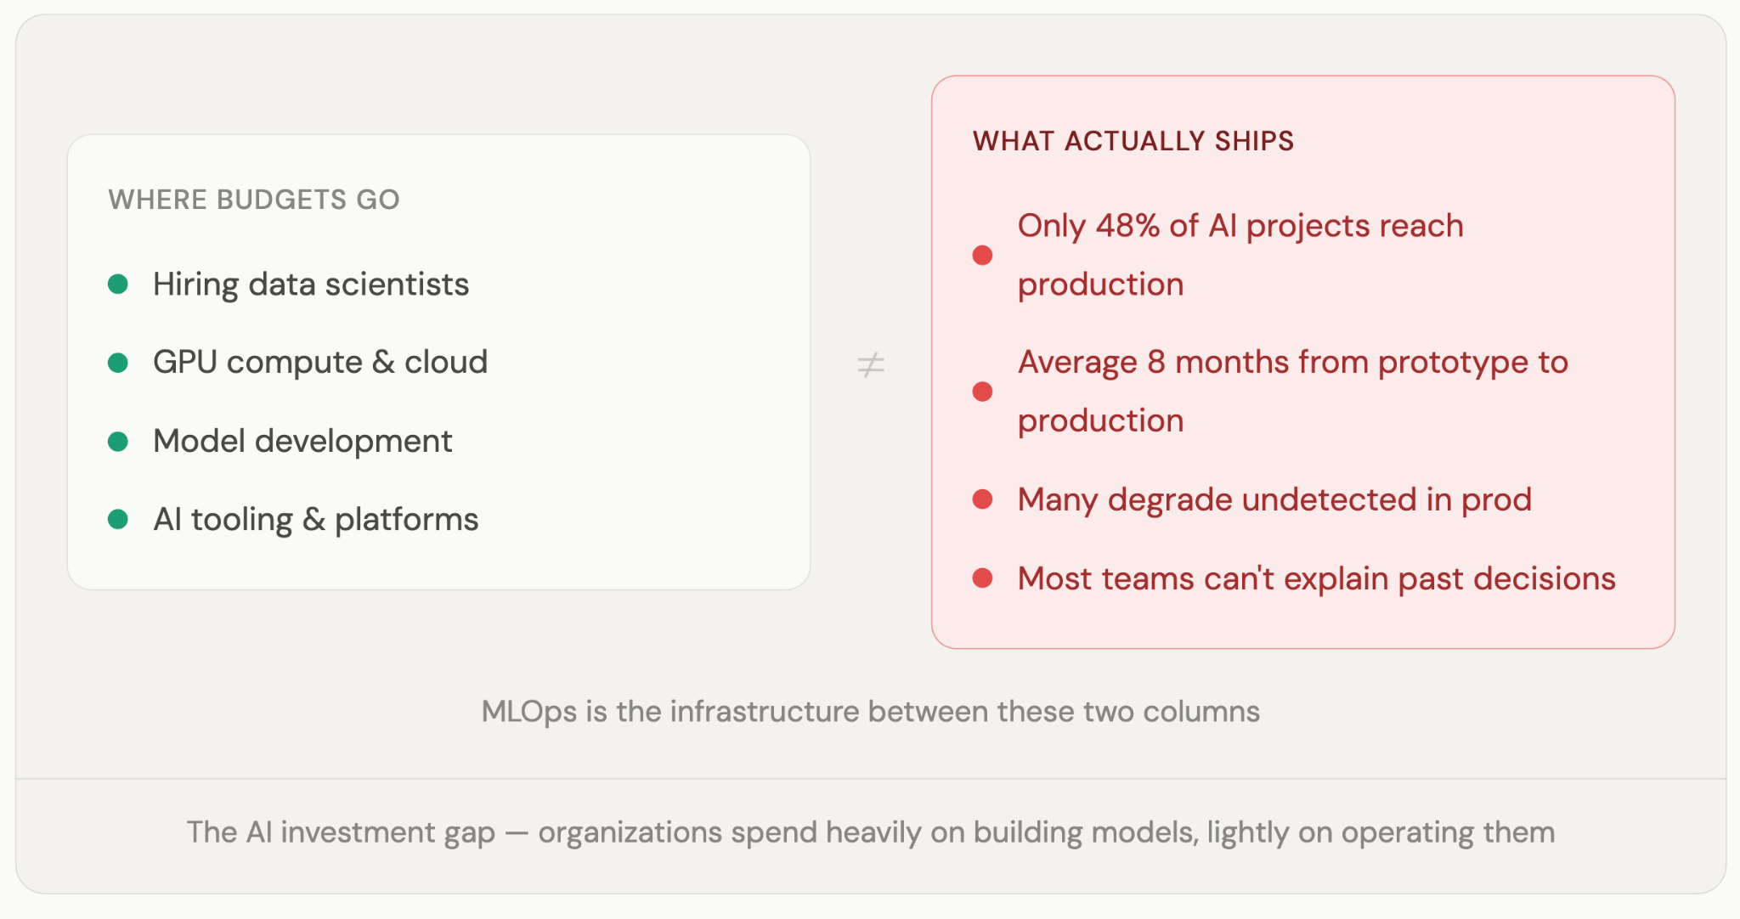Select red dot beside Average 8 months item
The image size is (1740, 919).
pos(982,392)
